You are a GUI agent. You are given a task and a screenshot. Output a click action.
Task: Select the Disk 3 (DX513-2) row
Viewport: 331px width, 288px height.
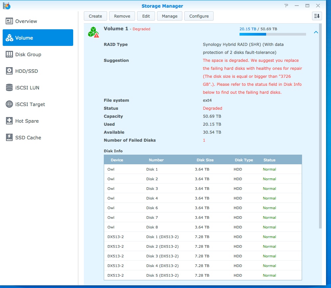tap(203, 256)
